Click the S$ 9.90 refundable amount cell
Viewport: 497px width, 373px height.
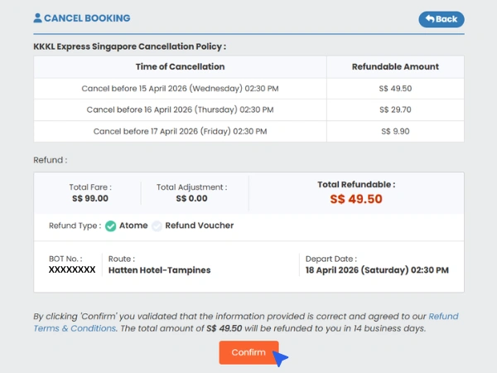[395, 131]
